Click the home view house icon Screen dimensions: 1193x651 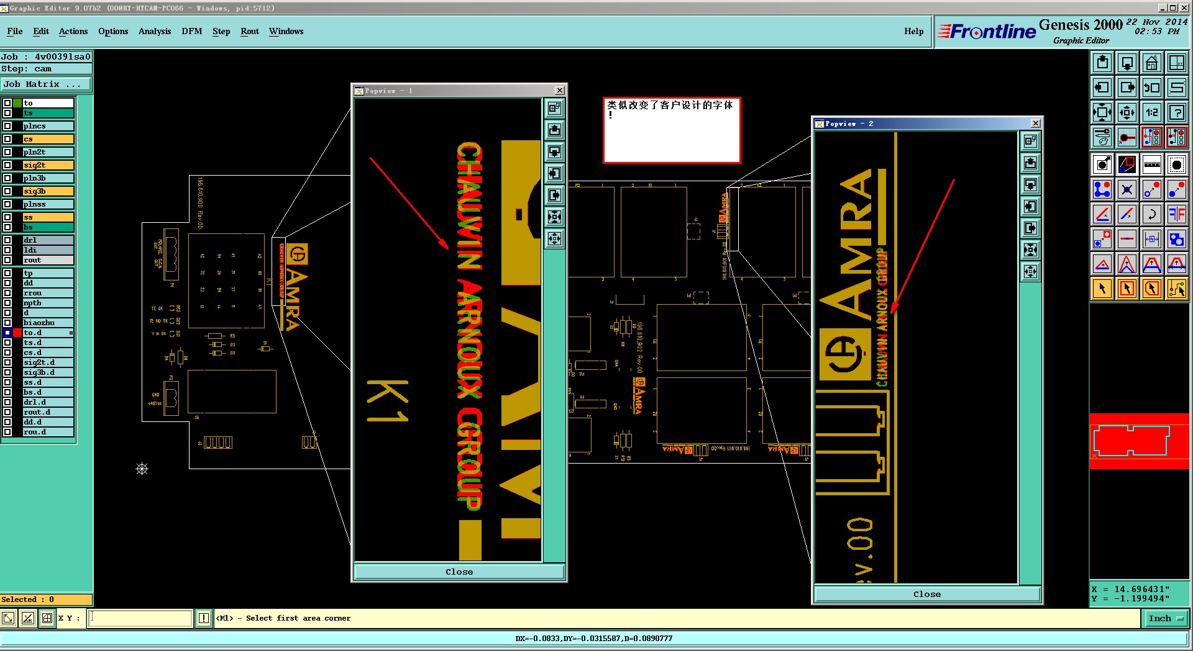point(1152,63)
